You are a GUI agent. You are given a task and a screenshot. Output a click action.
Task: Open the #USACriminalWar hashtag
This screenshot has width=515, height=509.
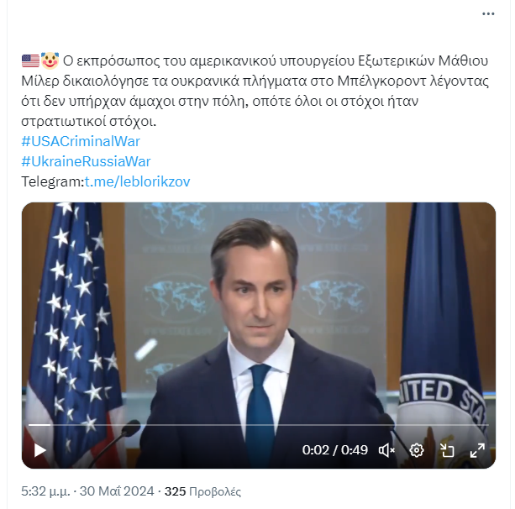81,142
